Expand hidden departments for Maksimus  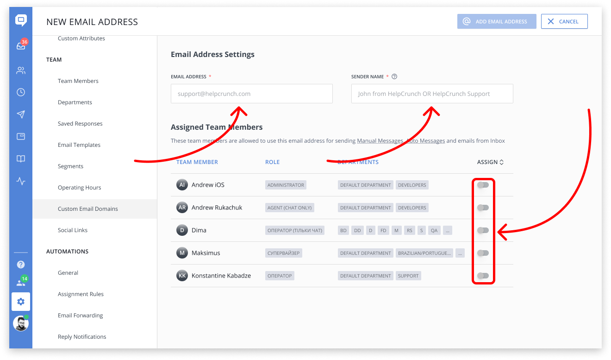(460, 253)
